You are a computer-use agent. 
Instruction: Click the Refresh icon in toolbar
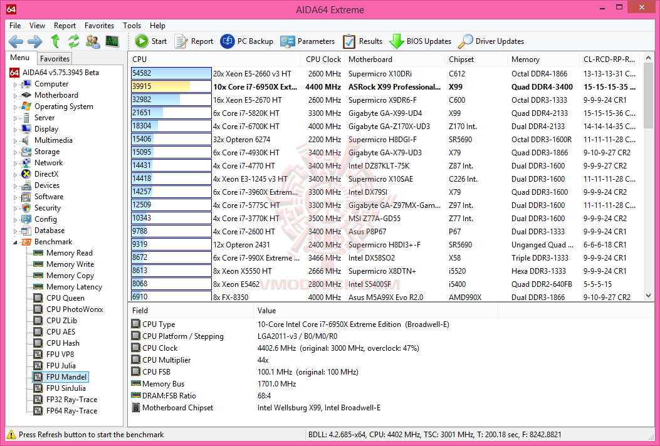74,41
